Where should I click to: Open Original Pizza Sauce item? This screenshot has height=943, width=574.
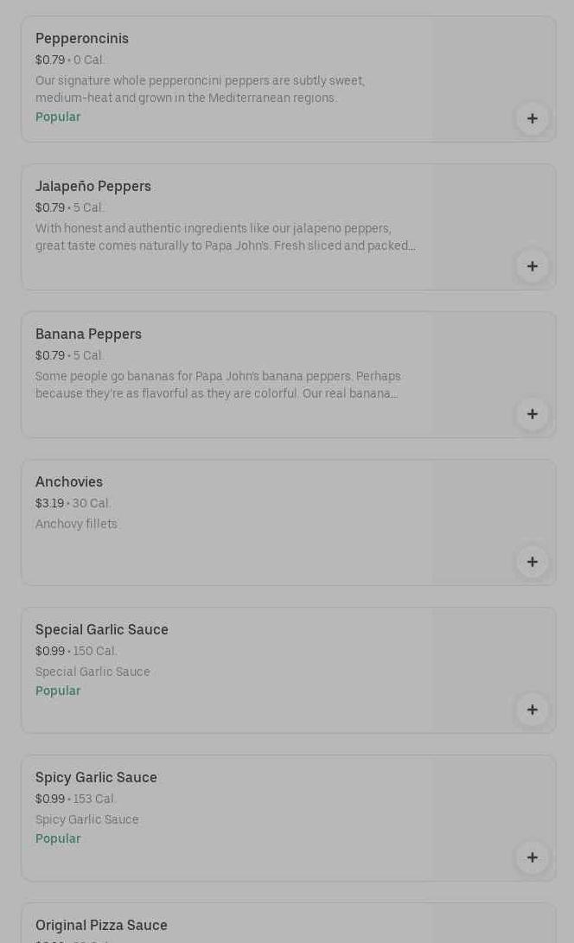pos(101,926)
